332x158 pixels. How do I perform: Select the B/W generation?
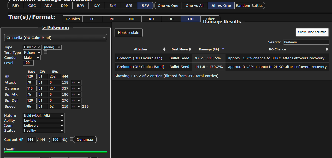(80, 5)
